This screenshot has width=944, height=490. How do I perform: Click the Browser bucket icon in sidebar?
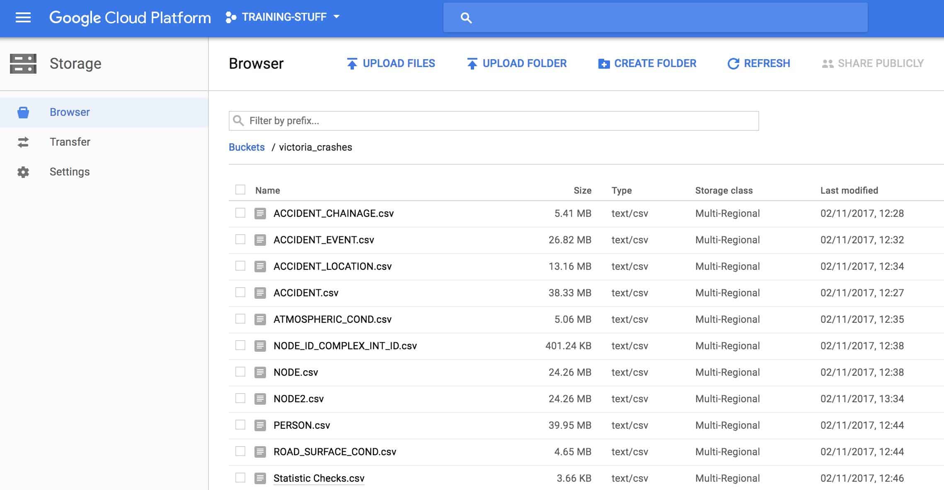click(23, 112)
